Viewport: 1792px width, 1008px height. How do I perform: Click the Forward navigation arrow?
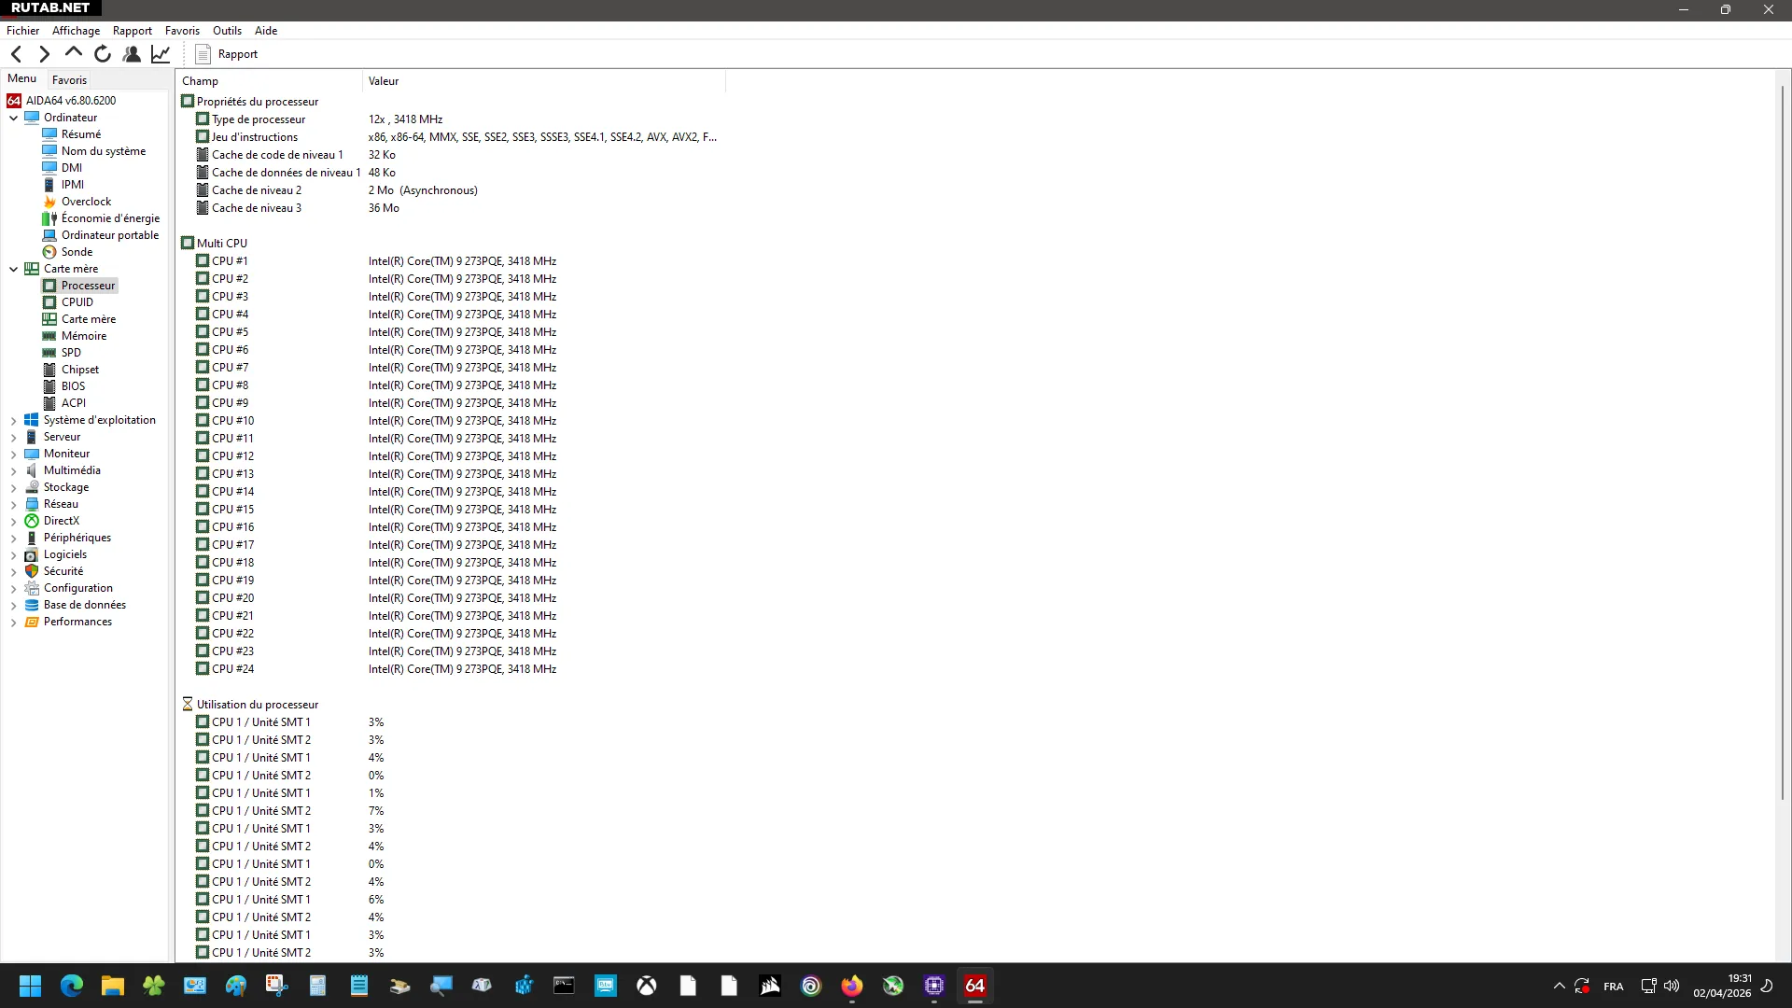(44, 54)
